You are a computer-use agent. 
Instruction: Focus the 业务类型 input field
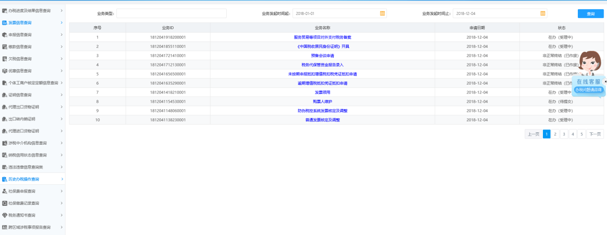coord(171,13)
